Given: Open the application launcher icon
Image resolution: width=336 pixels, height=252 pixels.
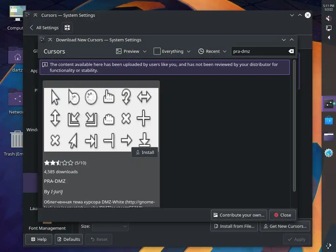Looking at the screenshot, I should click(329, 246).
